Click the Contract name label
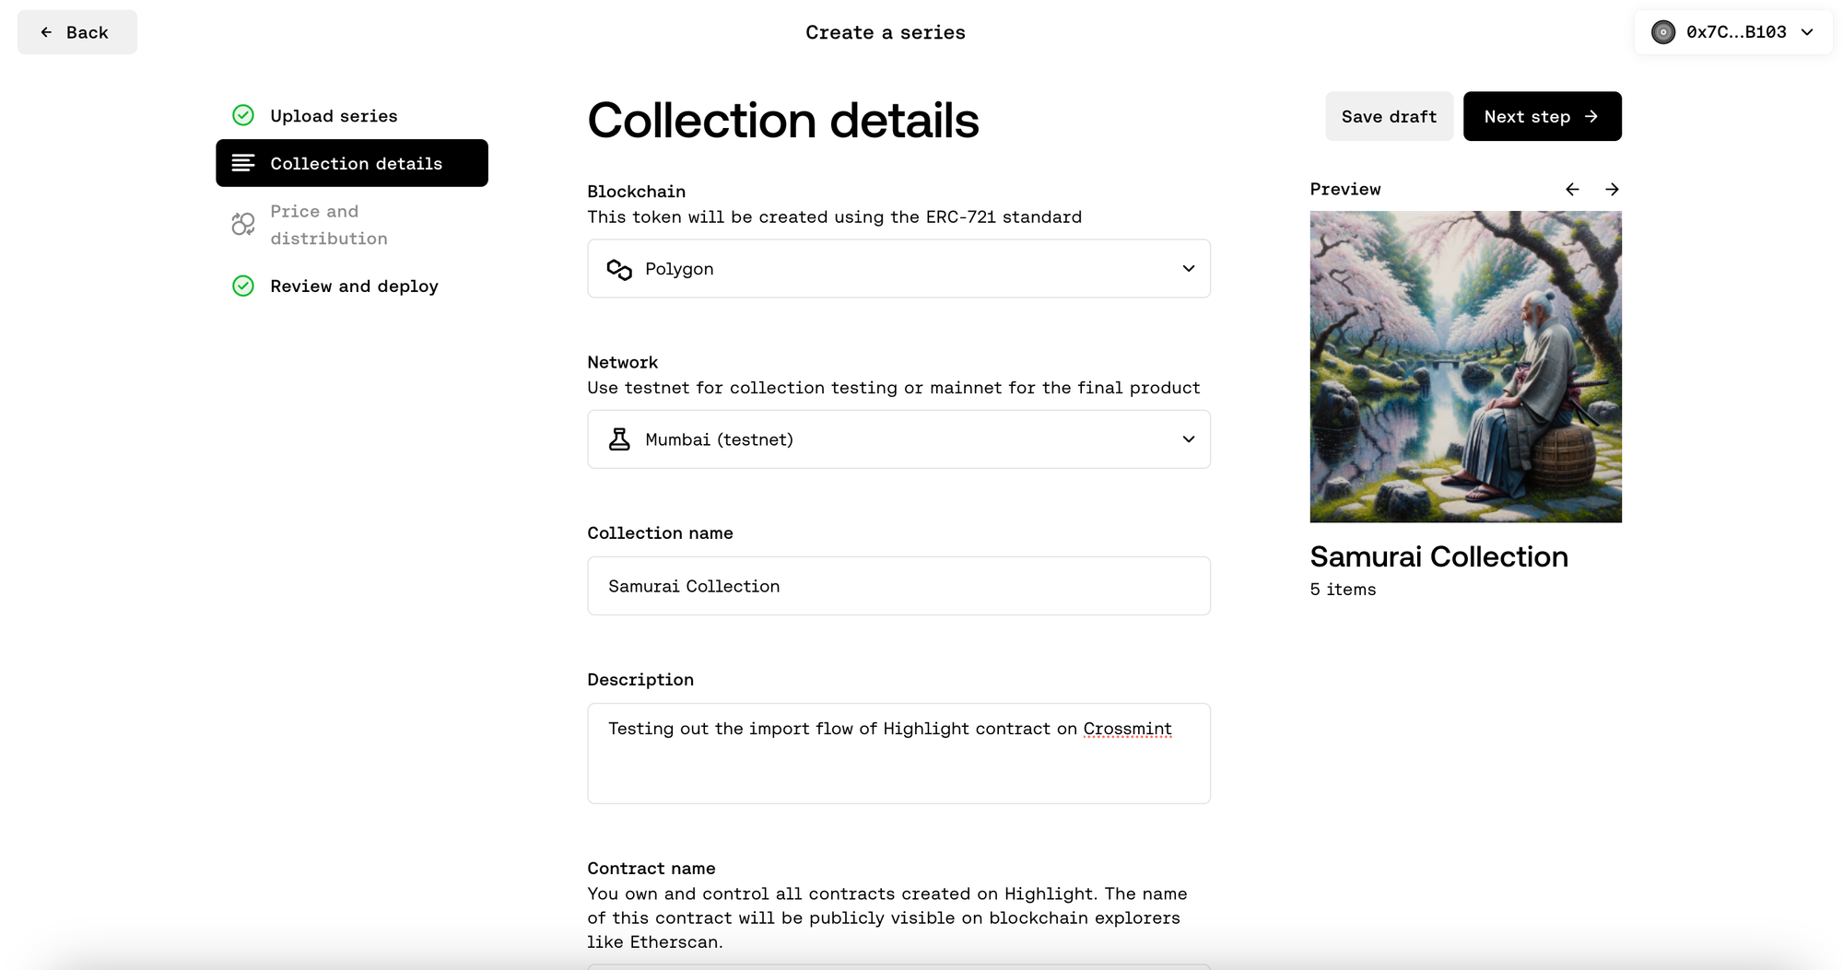 pyautogui.click(x=651, y=868)
